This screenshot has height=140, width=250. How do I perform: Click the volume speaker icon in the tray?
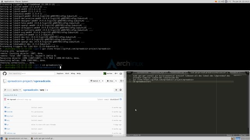[x=223, y=2]
